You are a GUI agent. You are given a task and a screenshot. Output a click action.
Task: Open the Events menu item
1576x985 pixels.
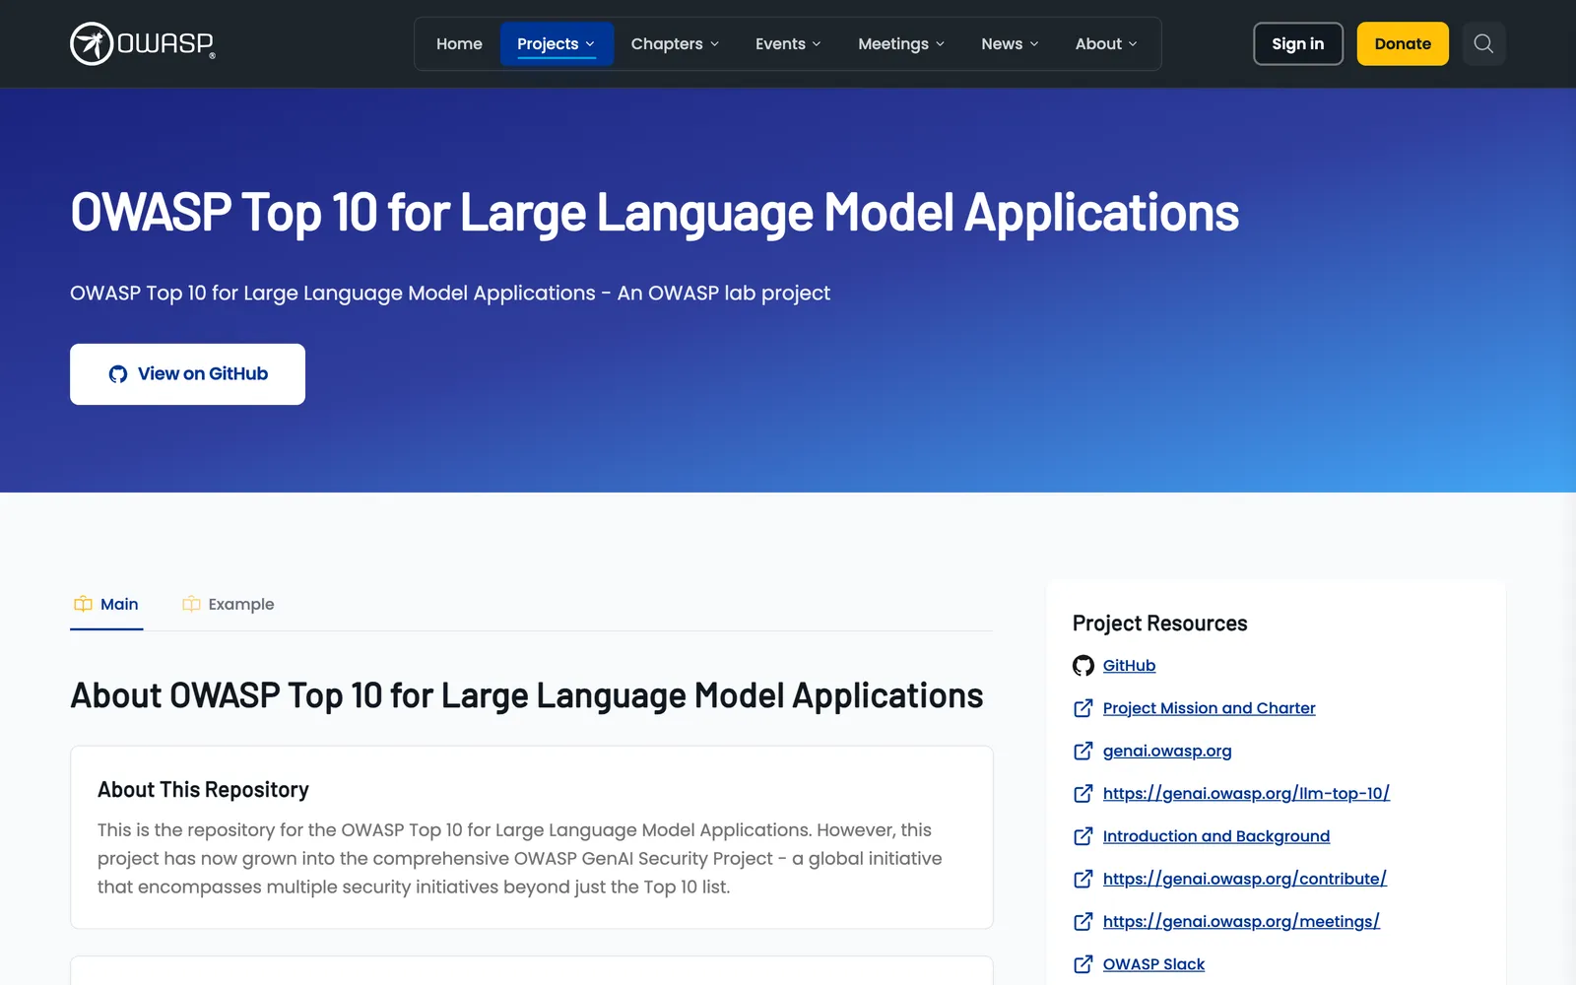coord(788,44)
